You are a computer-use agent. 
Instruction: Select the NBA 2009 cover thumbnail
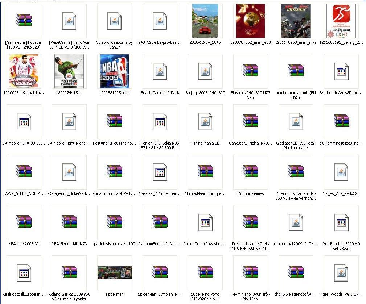114,71
